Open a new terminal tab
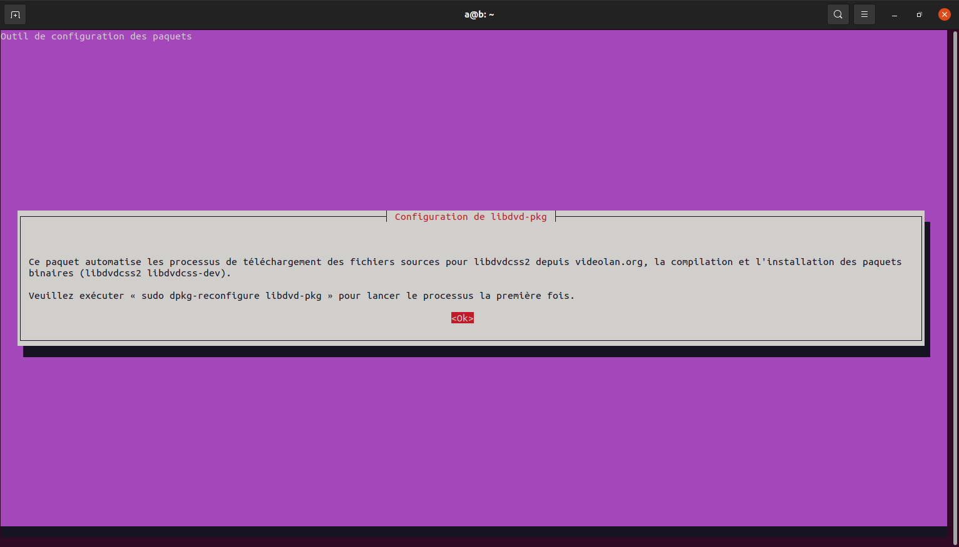959x547 pixels. 15,14
